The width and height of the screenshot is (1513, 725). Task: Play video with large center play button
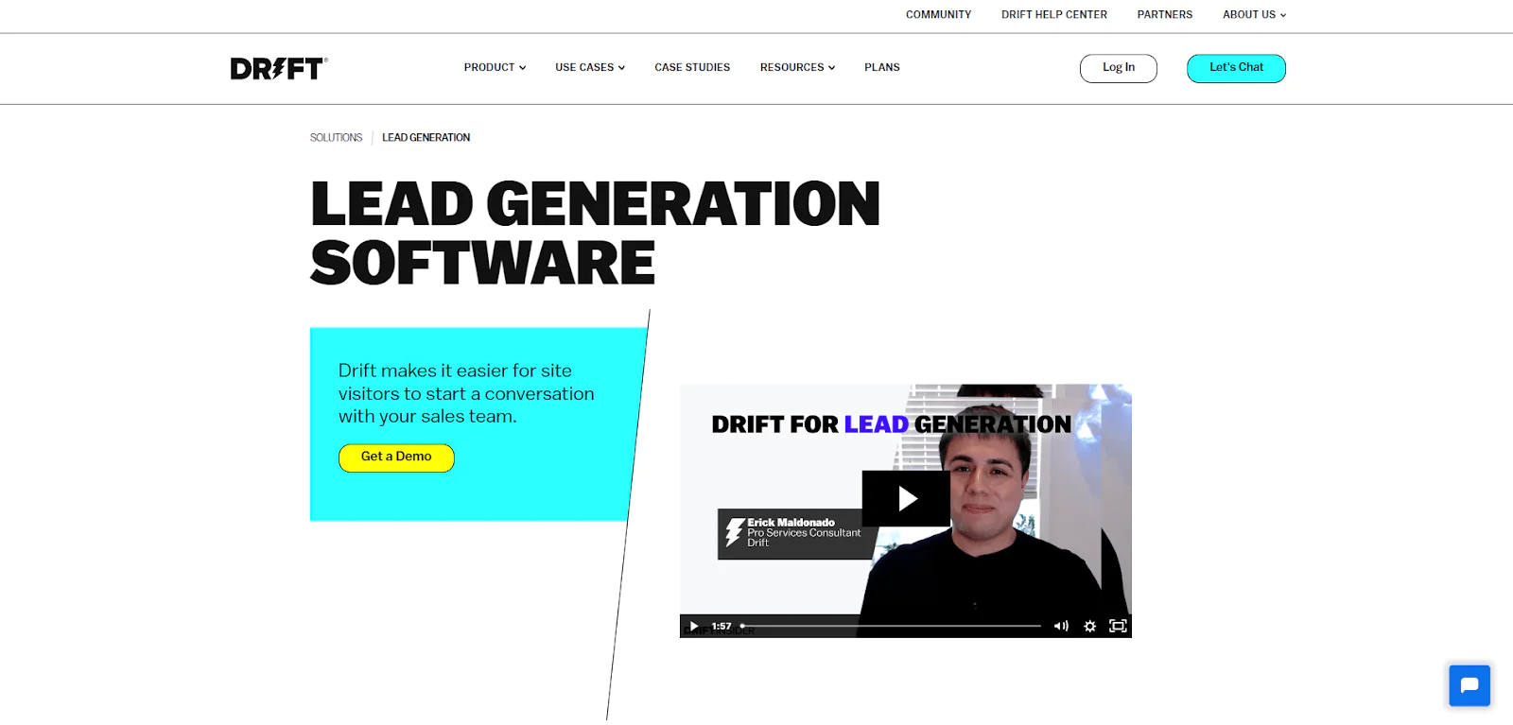click(906, 498)
